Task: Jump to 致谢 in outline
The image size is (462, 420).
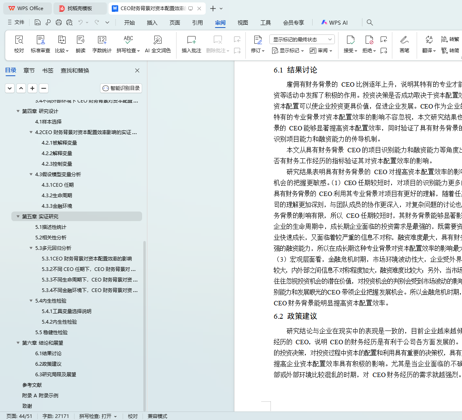Action: 27,406
